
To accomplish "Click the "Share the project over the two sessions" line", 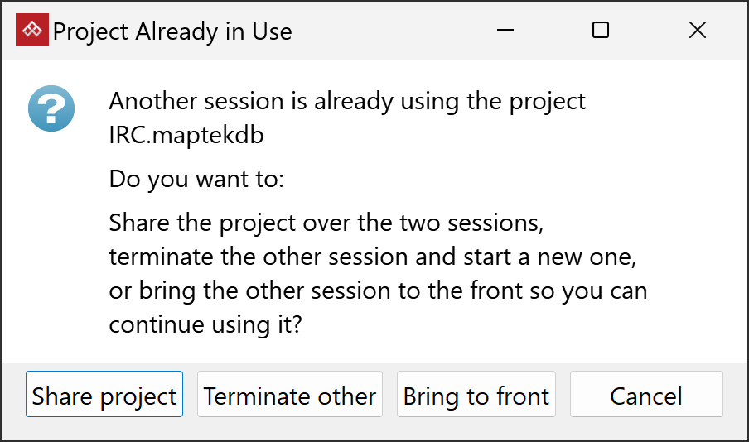I will point(326,223).
